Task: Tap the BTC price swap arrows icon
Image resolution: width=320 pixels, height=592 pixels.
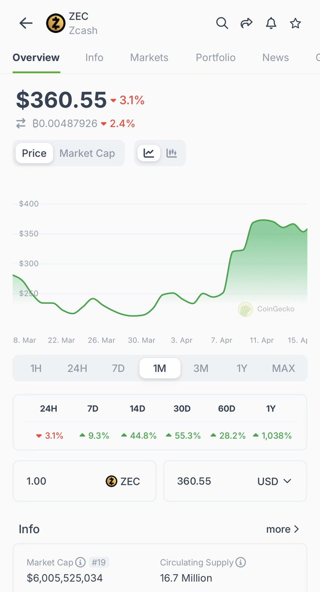Action: [21, 123]
